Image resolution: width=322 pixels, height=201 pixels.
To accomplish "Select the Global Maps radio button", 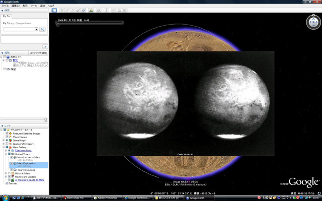I will (7, 140).
